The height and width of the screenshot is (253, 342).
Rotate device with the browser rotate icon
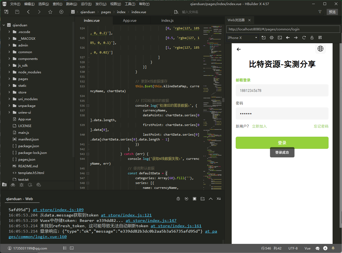click(264, 38)
